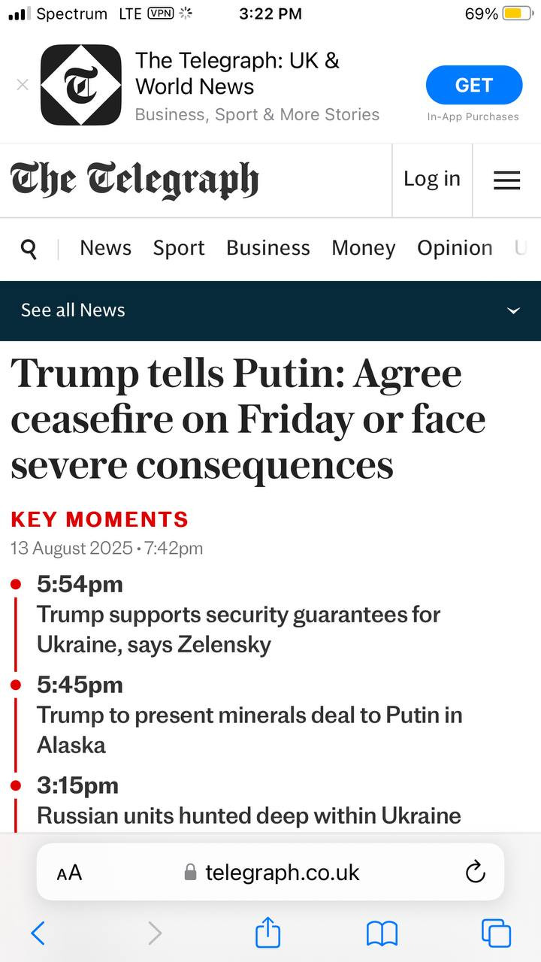The width and height of the screenshot is (541, 962).
Task: Tap the search magnifier icon
Action: (x=29, y=249)
